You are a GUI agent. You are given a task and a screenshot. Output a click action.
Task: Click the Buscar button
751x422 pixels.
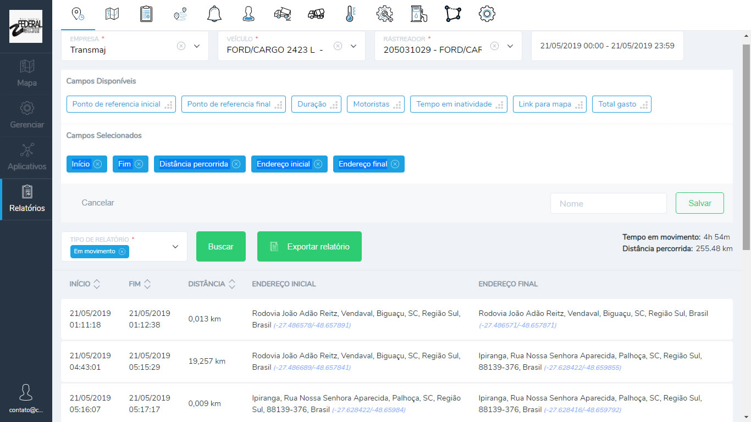[x=220, y=247]
